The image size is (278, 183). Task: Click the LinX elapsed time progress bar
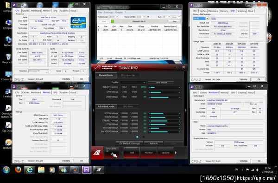point(139,21)
